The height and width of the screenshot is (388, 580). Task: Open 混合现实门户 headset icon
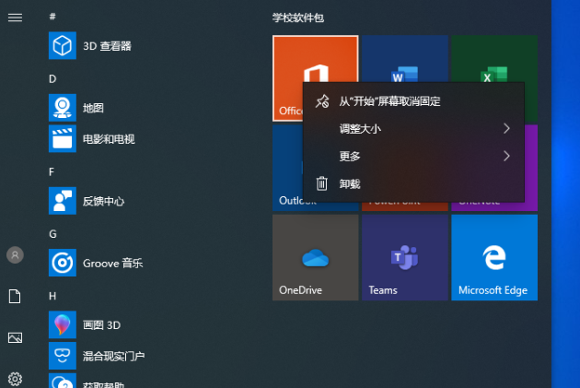pos(63,356)
